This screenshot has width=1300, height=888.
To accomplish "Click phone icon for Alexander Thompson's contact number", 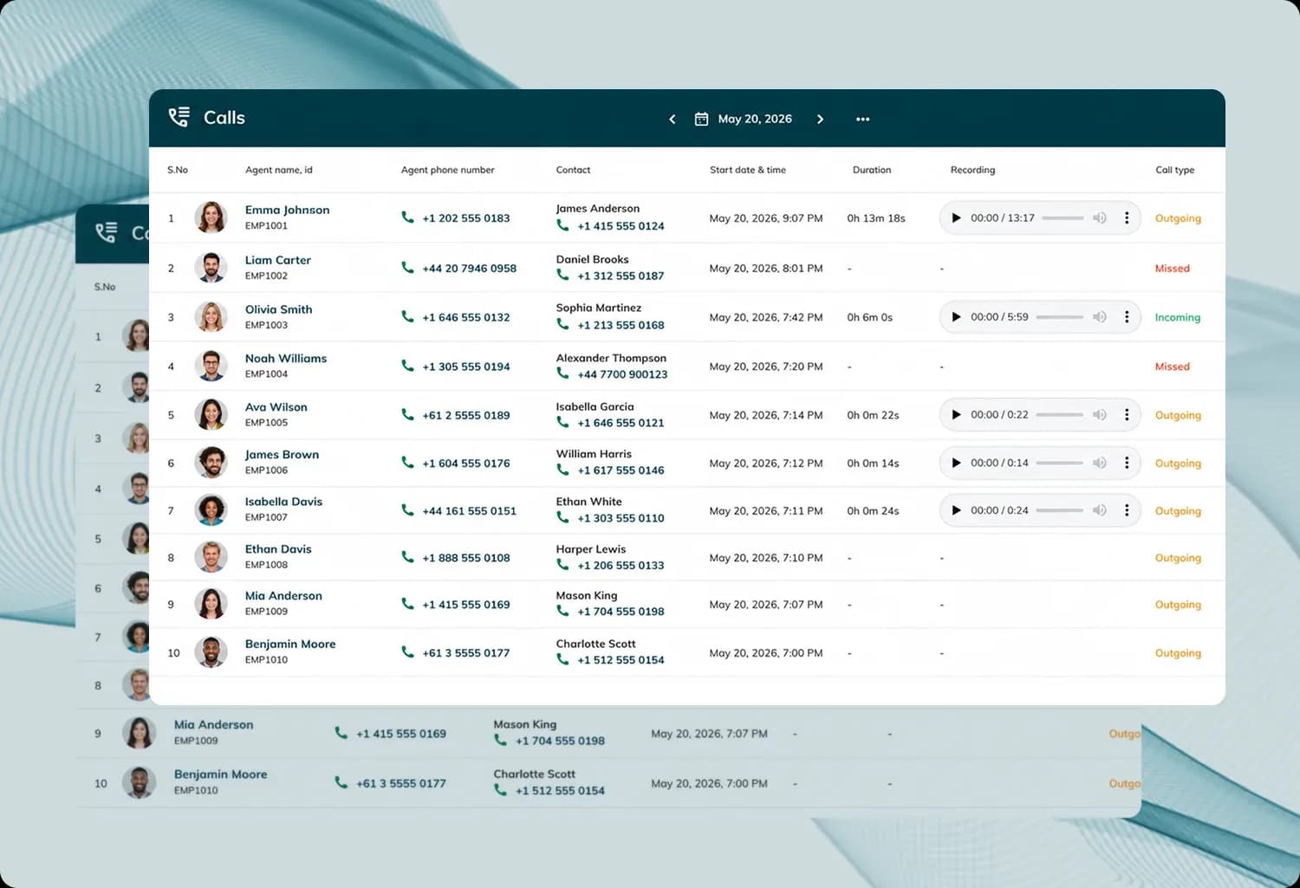I will point(562,373).
